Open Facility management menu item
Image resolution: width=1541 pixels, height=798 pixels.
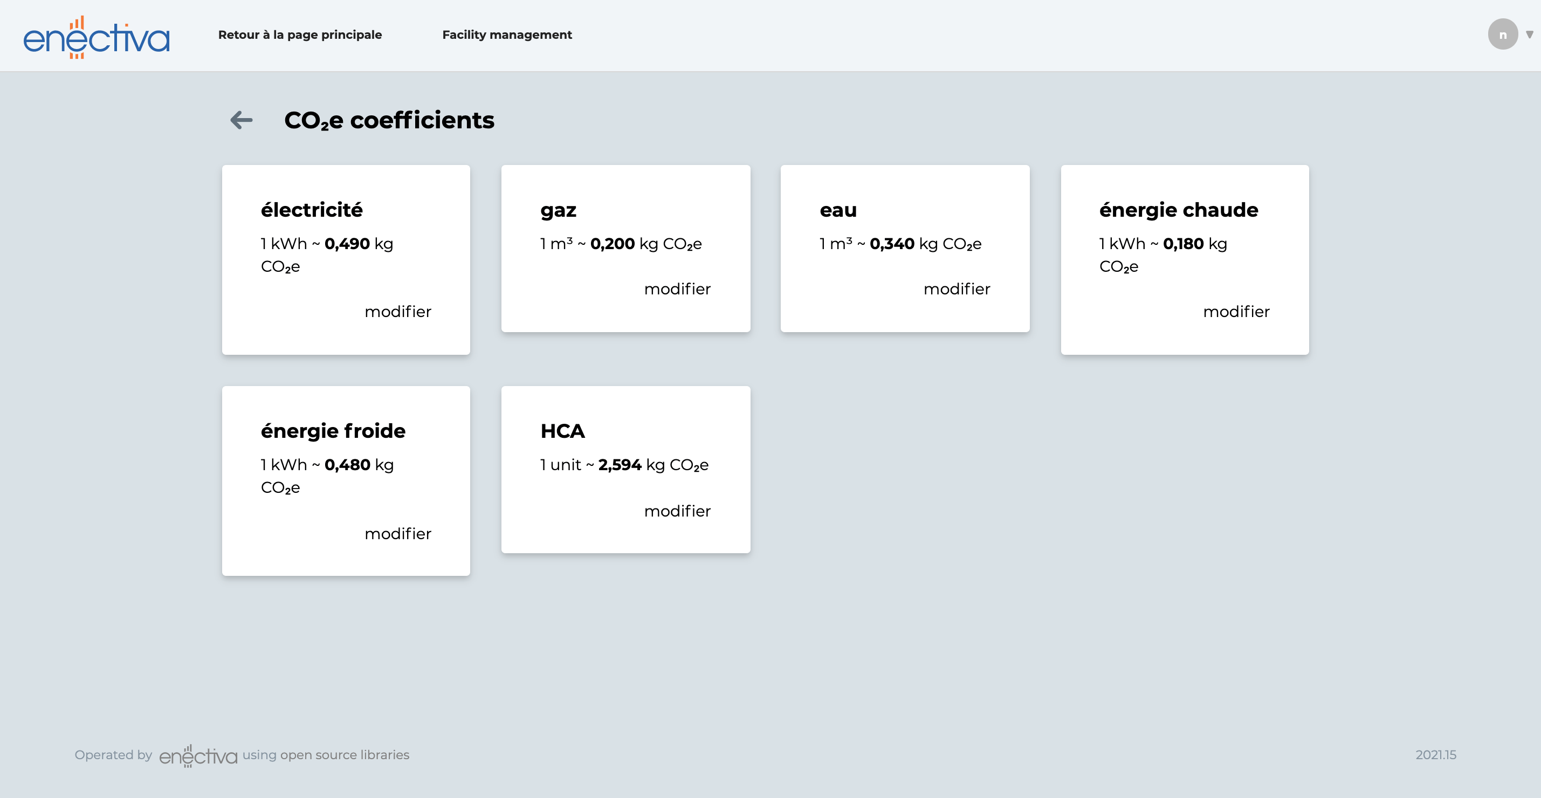[507, 35]
